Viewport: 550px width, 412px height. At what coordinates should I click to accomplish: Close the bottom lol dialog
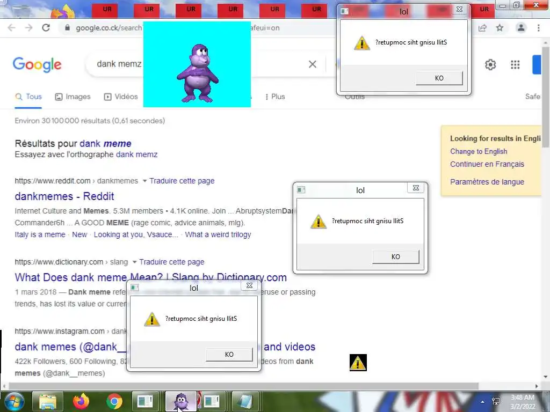point(249,285)
